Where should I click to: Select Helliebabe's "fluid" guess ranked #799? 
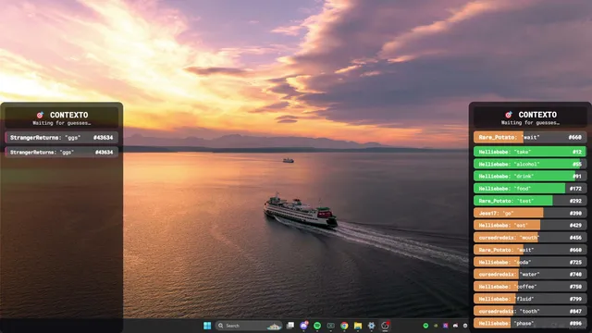530,299
